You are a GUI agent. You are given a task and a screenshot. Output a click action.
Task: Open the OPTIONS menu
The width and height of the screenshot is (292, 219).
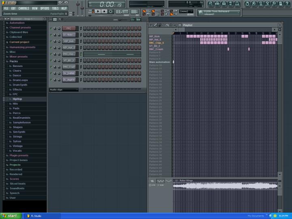[45, 9]
